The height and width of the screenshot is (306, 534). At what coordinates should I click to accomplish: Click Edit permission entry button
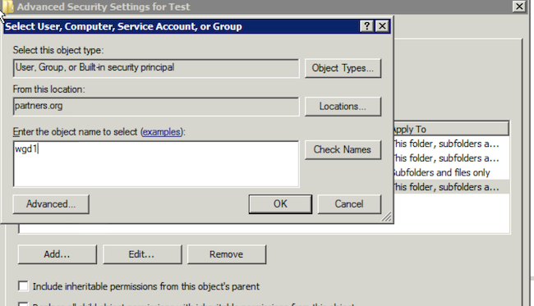coord(142,254)
